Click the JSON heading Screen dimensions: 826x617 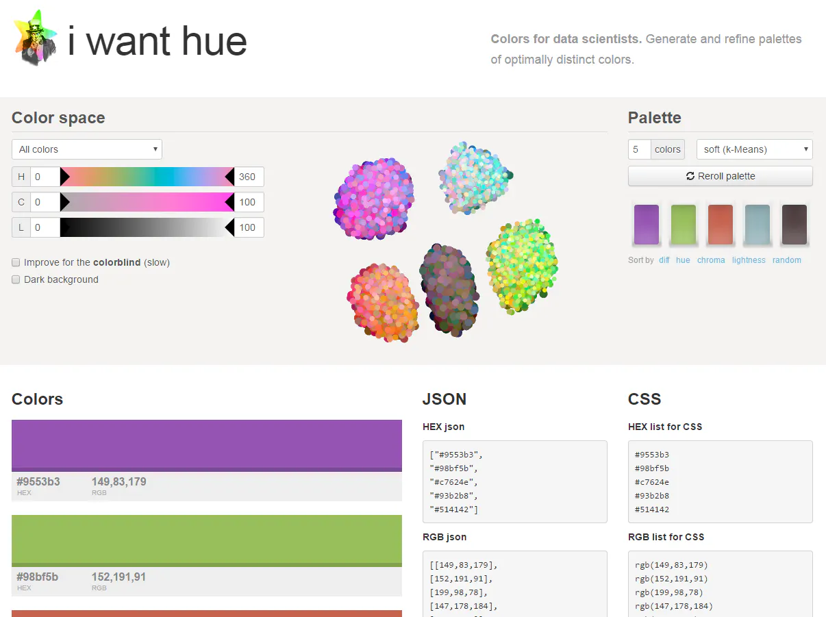pyautogui.click(x=445, y=399)
